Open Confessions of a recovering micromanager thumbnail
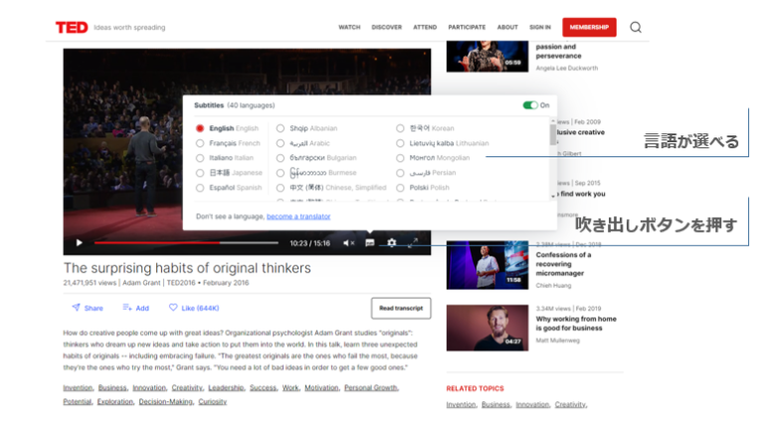Viewport: 764px width, 429px height. [x=487, y=265]
